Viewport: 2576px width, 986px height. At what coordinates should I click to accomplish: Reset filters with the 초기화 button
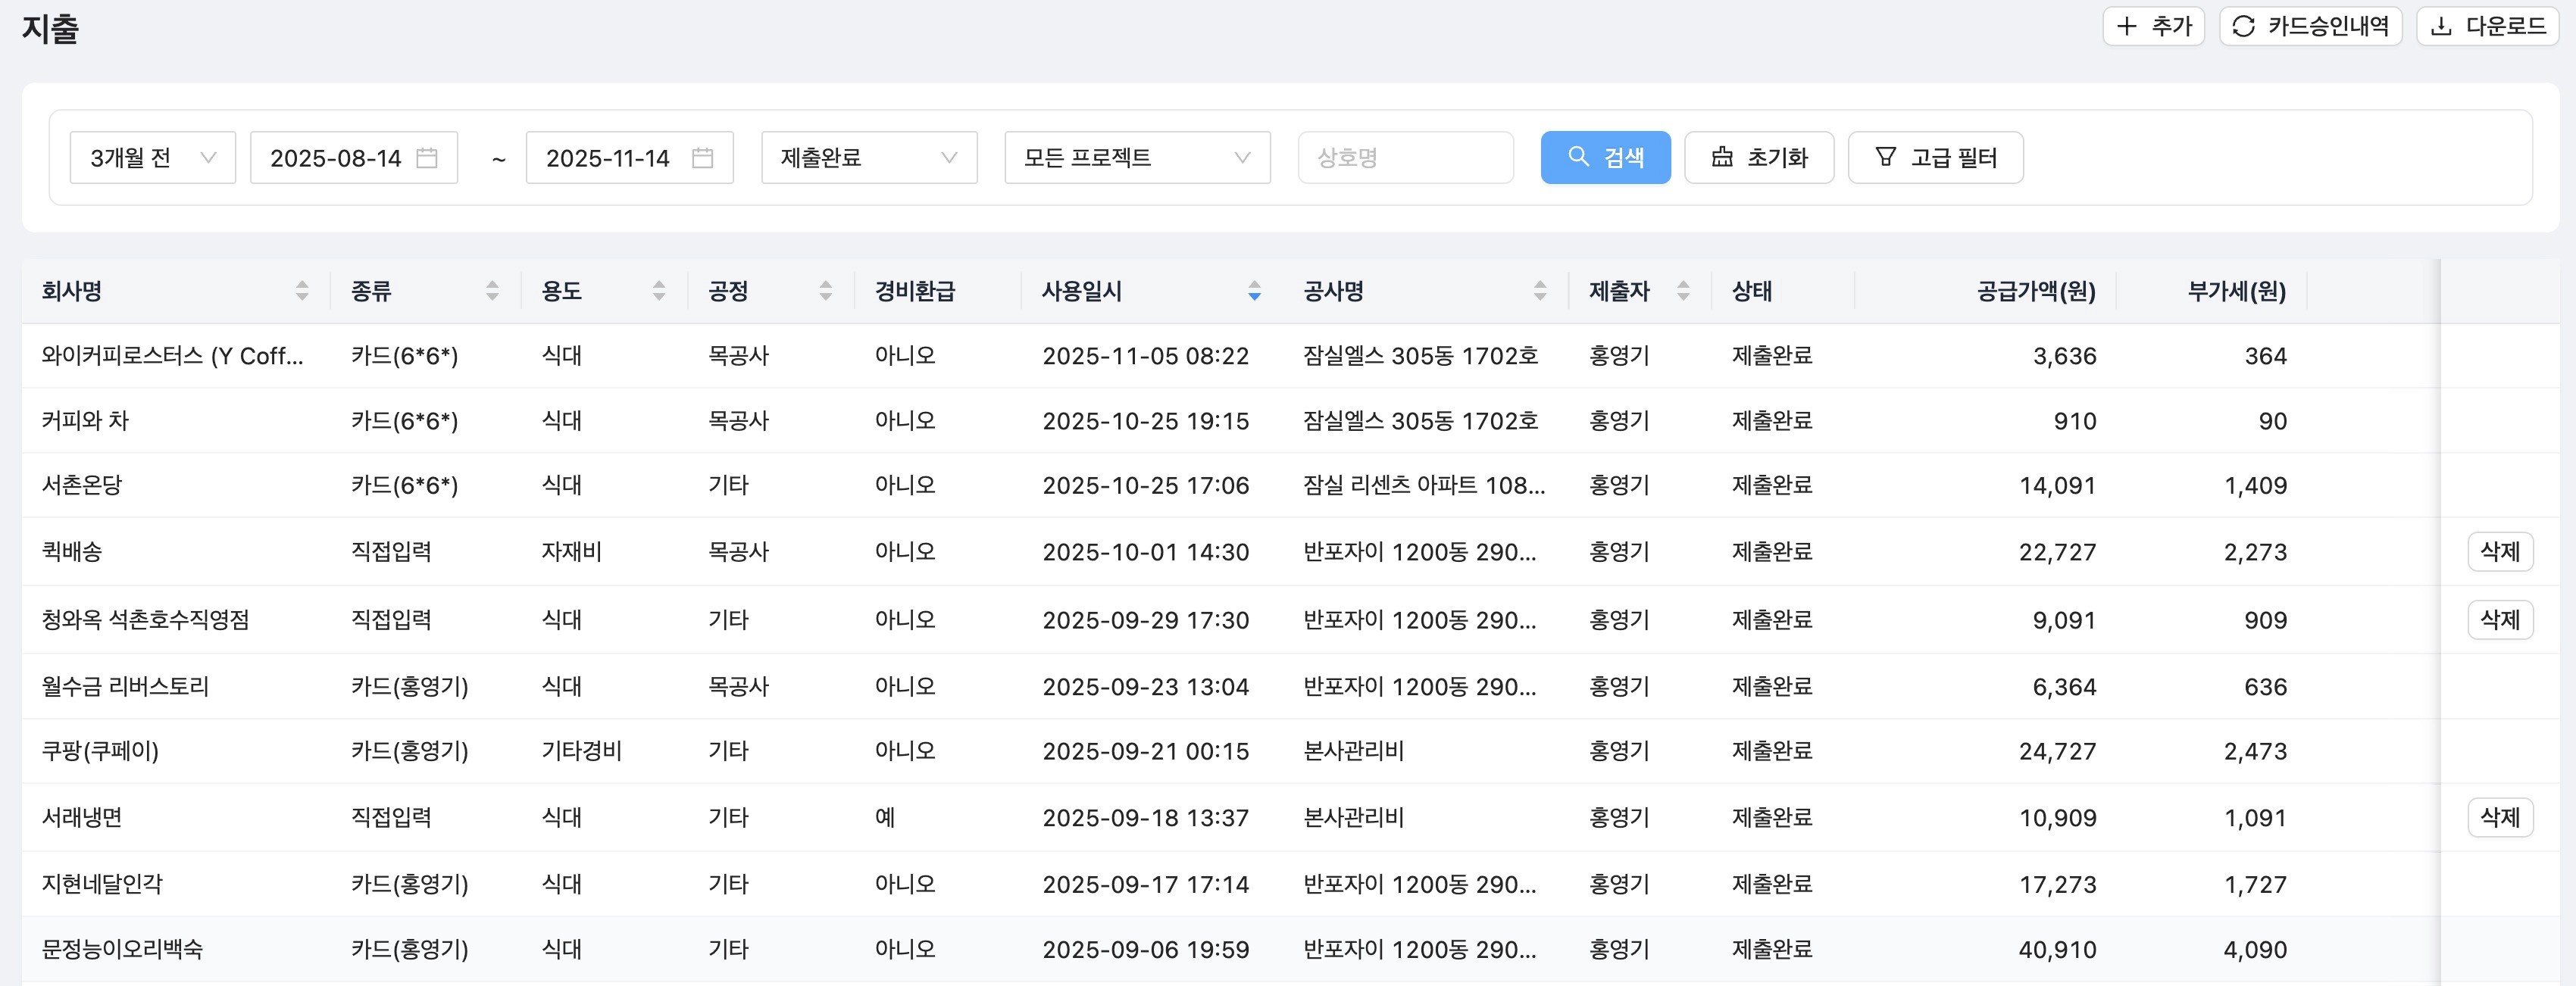click(x=1759, y=158)
